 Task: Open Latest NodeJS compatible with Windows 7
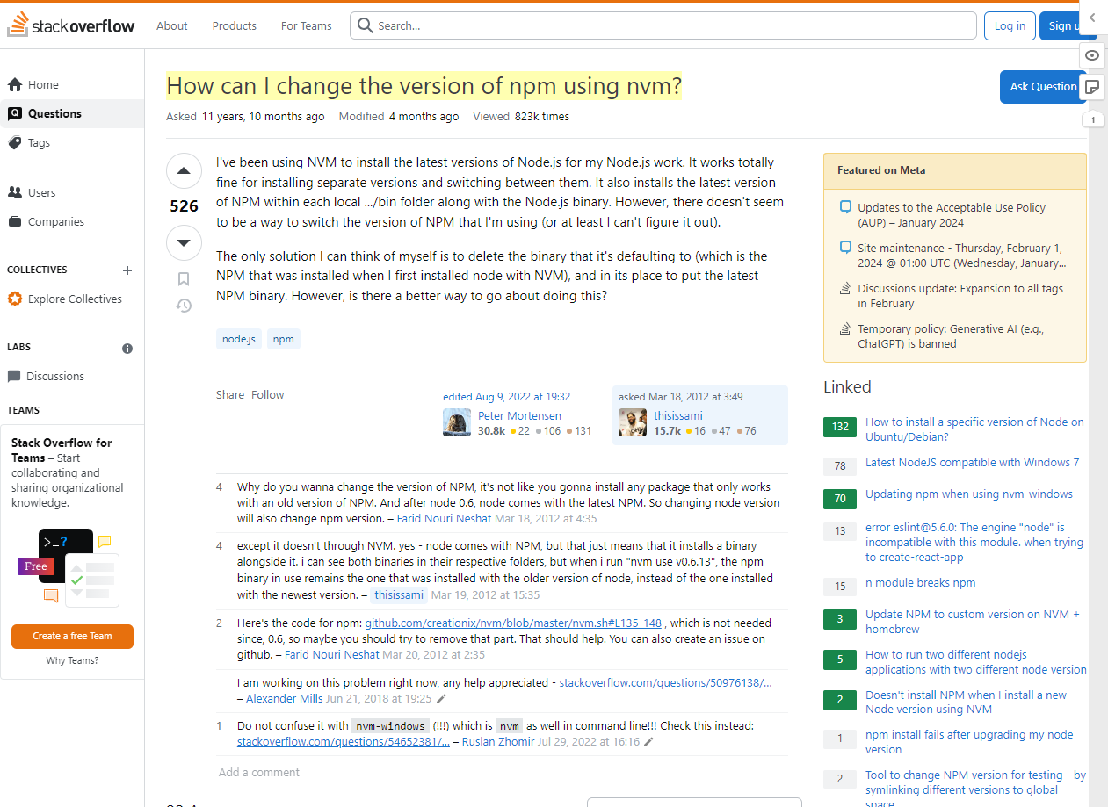coord(973,462)
